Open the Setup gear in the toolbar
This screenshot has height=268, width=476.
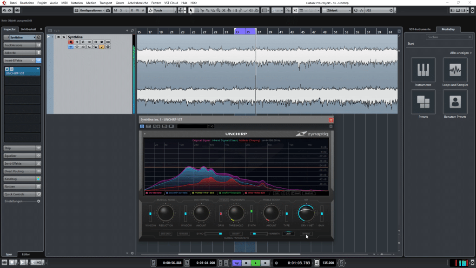pos(472,10)
